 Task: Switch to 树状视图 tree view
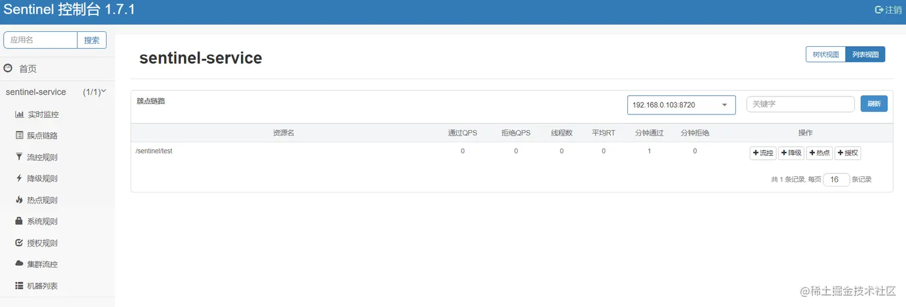click(826, 55)
